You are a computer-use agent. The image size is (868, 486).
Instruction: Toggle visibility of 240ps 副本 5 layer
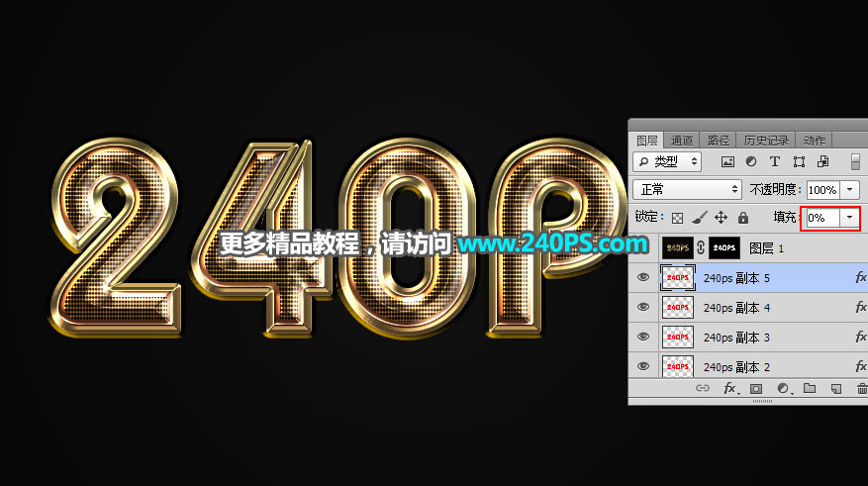pos(643,278)
